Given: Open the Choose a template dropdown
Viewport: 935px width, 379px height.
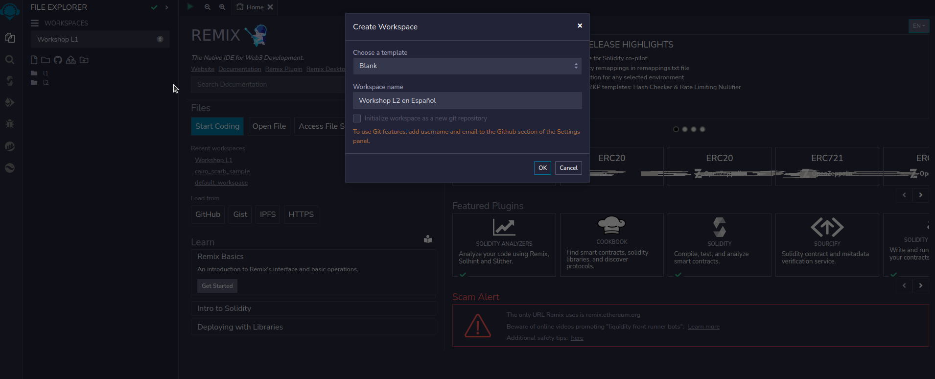Looking at the screenshot, I should [x=467, y=66].
